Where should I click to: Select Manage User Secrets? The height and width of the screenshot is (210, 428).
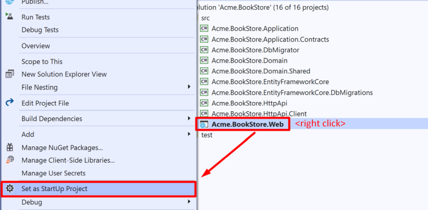coord(53,173)
